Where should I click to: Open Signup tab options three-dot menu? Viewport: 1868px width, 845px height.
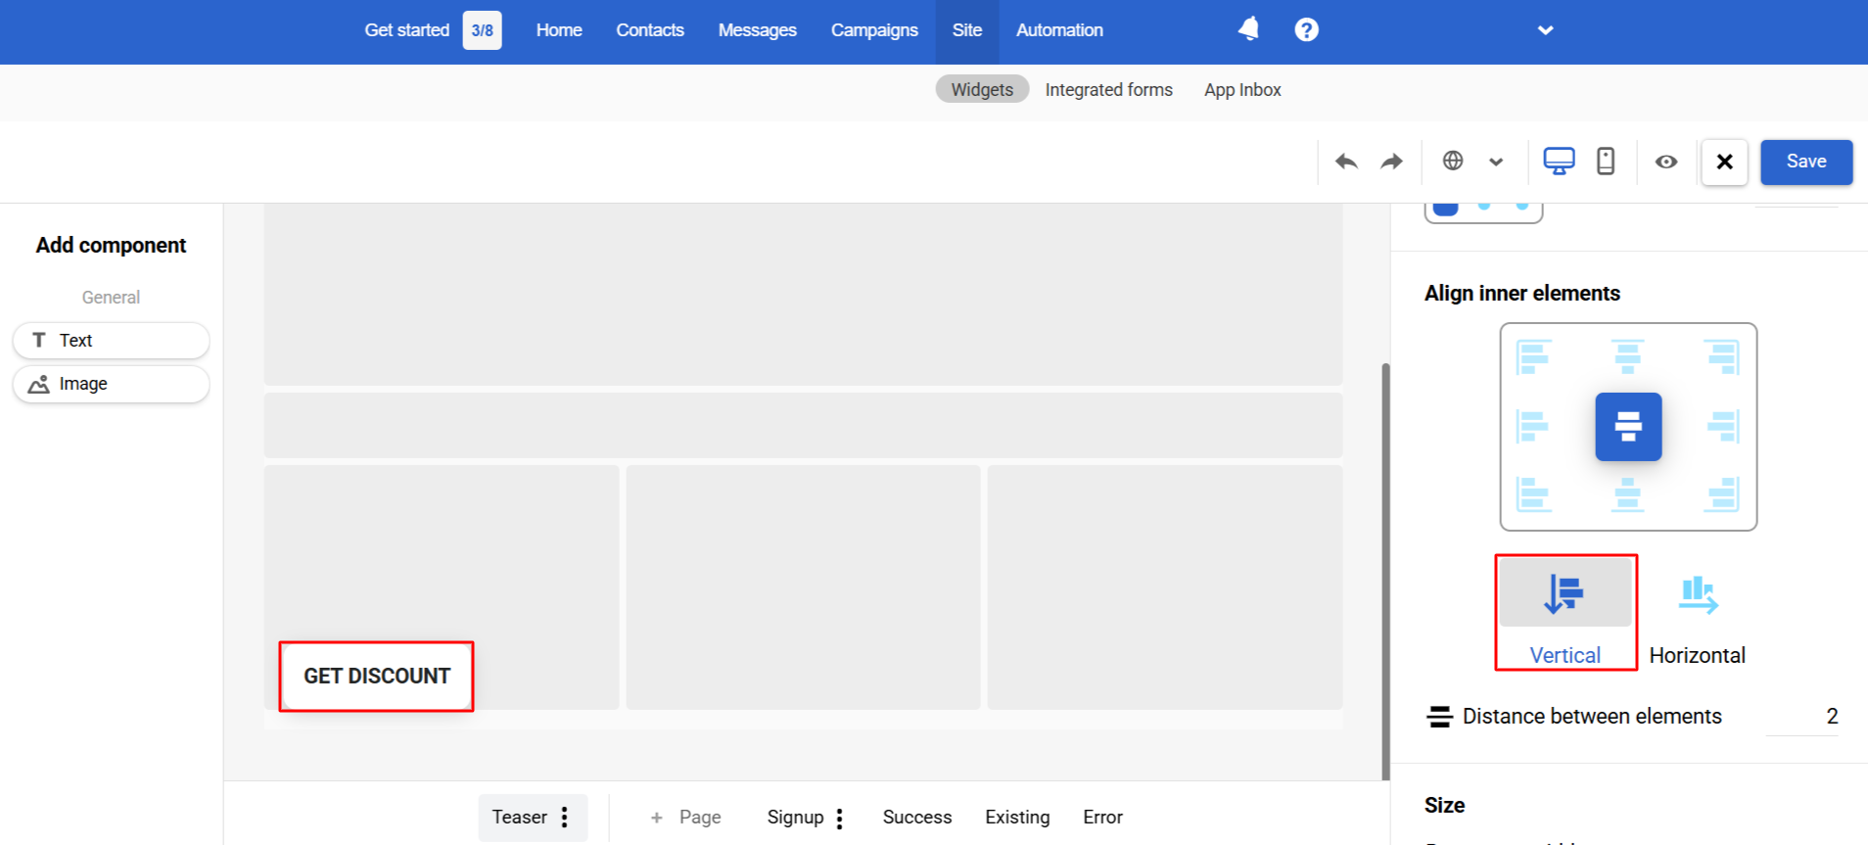tap(839, 819)
